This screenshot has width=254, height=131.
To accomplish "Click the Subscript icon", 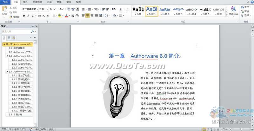I will (43, 16).
